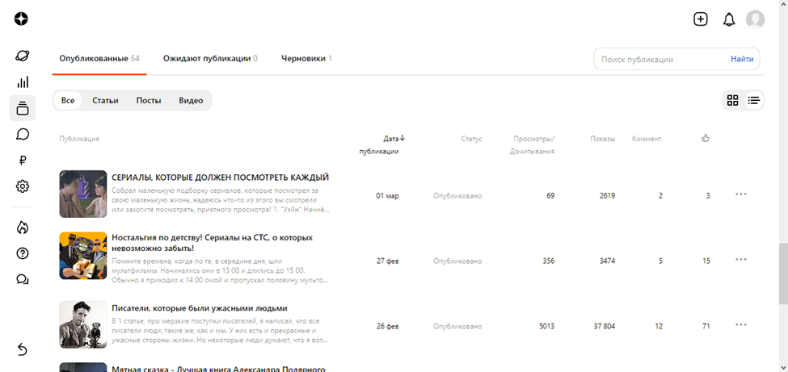This screenshot has width=788, height=372.
Task: Click the Показы column header
Action: tap(603, 139)
